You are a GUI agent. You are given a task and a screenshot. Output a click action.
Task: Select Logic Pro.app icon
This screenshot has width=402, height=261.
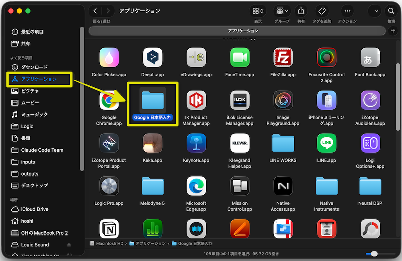[109, 186]
